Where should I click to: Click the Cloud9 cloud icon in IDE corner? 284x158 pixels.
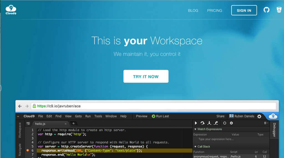pyautogui.click(x=273, y=116)
